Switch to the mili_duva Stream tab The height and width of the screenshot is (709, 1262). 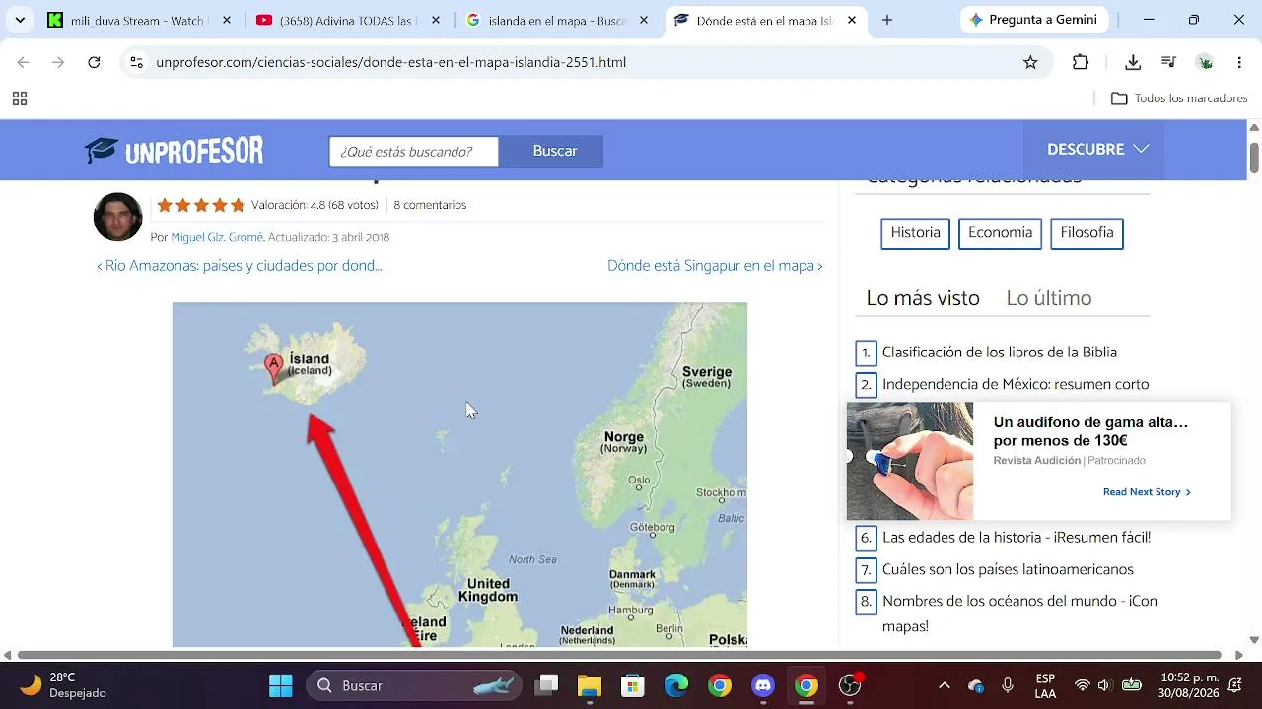tap(138, 20)
